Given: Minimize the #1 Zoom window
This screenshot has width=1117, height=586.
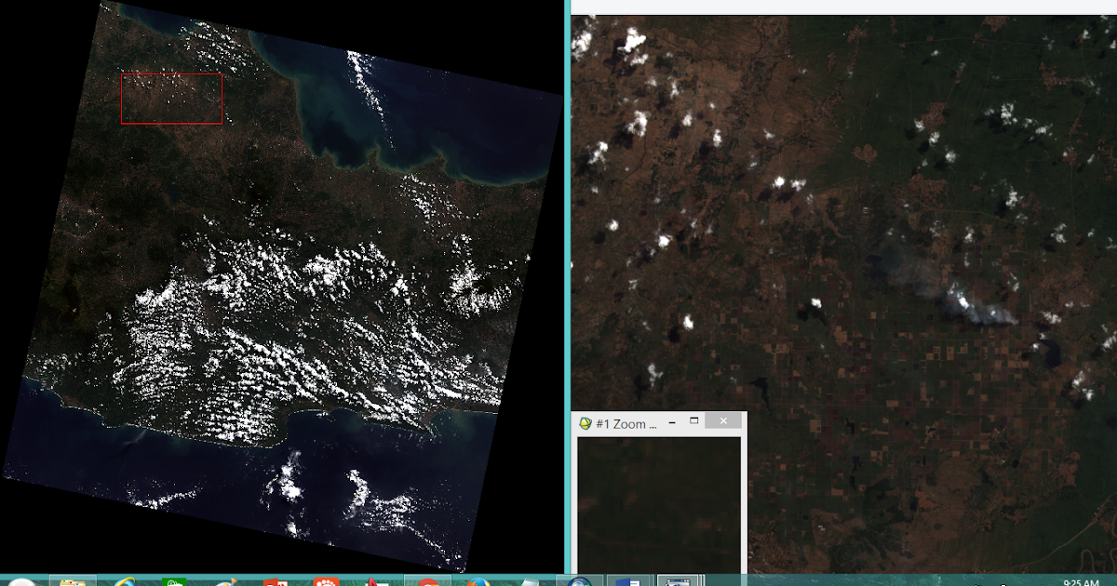Looking at the screenshot, I should pyautogui.click(x=672, y=421).
